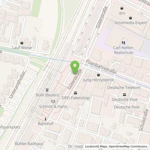Click the Eisenbahnstraße street label
The width and height of the screenshot is (150, 150).
[x=101, y=67]
